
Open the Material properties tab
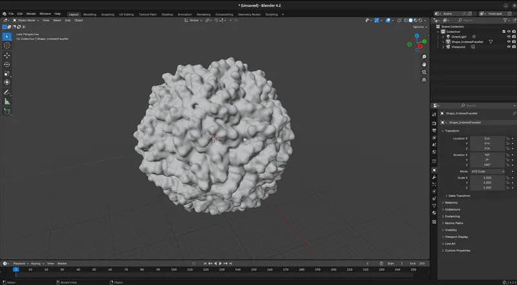[434, 213]
